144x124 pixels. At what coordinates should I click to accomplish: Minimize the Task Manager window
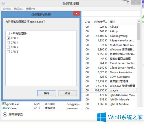click(x=122, y=3)
